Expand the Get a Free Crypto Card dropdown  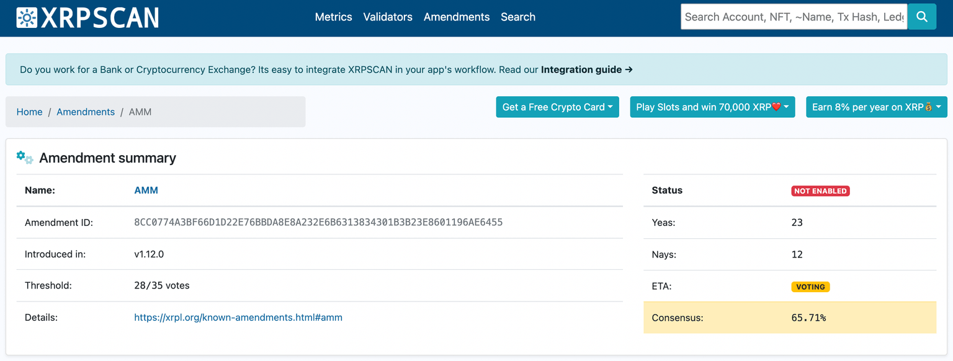(557, 107)
